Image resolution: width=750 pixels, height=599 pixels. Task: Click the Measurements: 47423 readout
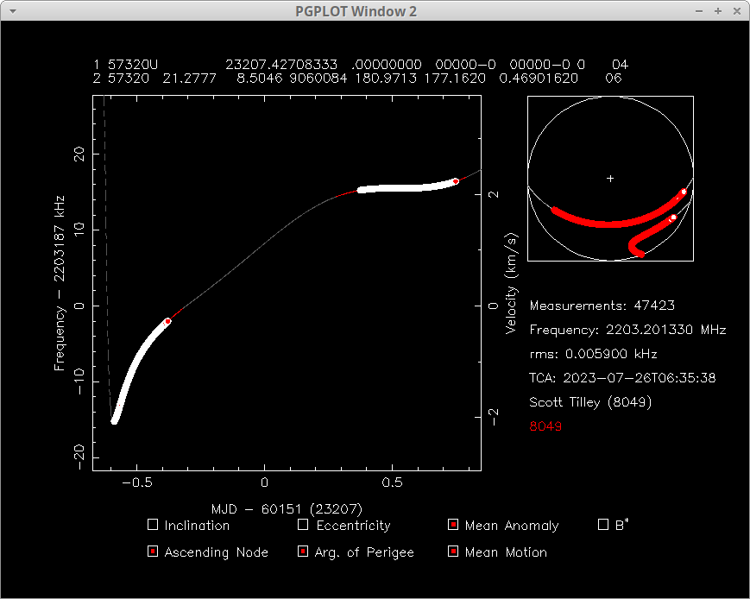pyautogui.click(x=602, y=306)
